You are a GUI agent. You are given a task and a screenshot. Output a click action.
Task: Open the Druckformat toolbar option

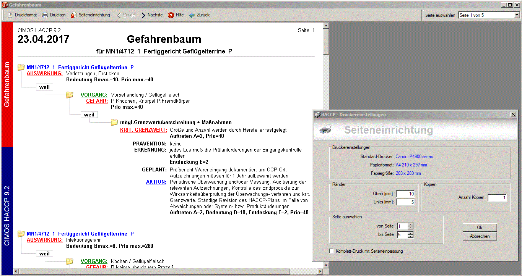point(23,15)
